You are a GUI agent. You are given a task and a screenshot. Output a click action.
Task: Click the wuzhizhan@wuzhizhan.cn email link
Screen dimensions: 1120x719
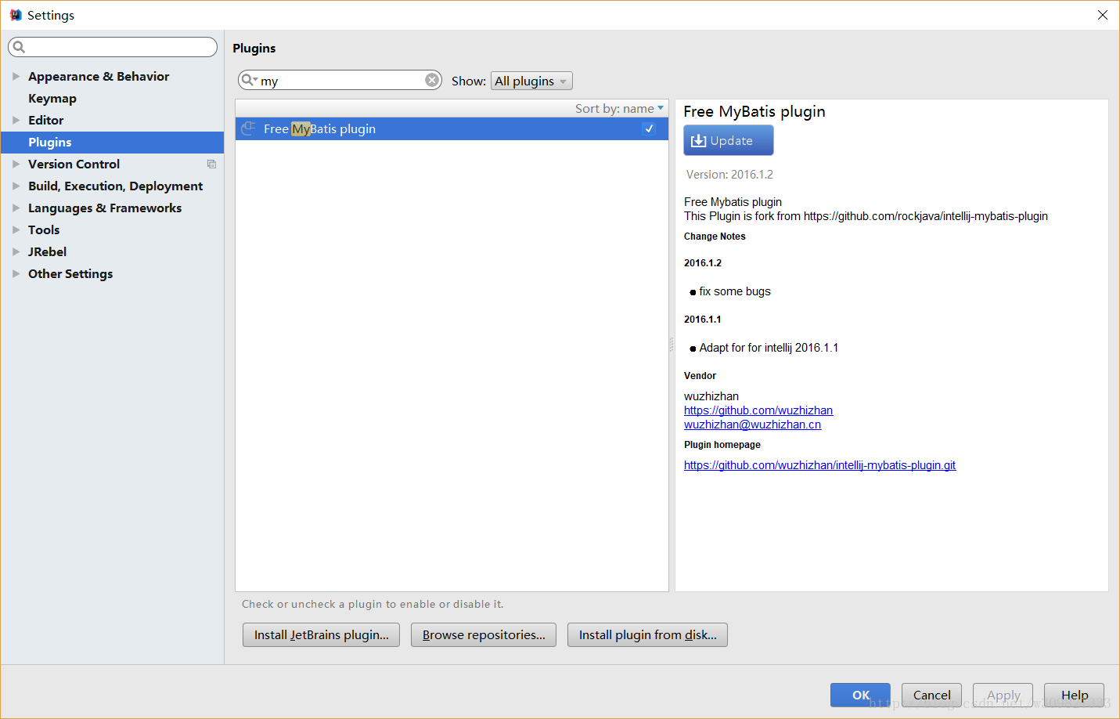point(752,425)
